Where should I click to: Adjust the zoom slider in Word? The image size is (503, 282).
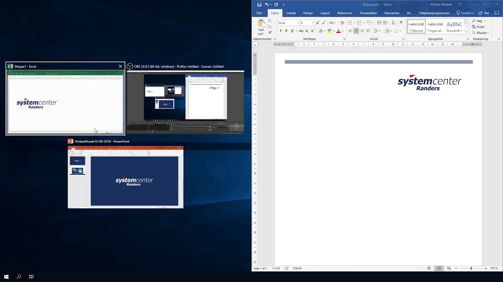471,268
